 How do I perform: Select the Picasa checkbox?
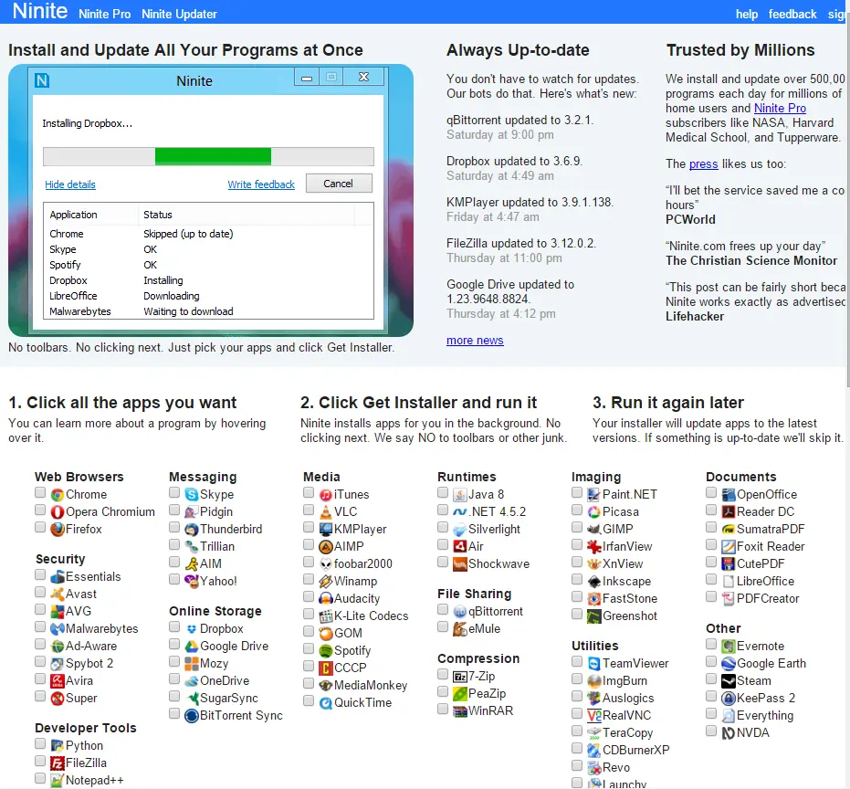pyautogui.click(x=577, y=510)
